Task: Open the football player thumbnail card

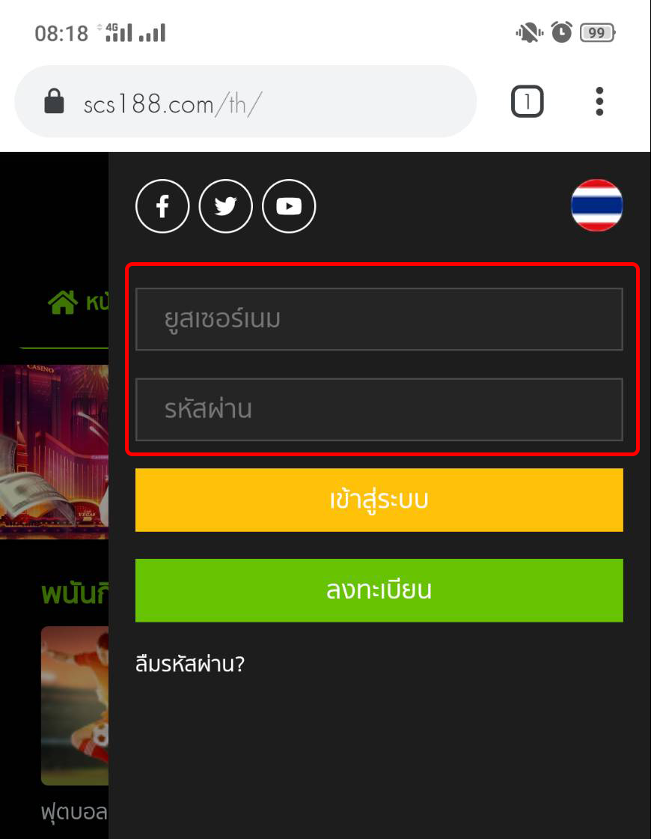Action: 75,706
